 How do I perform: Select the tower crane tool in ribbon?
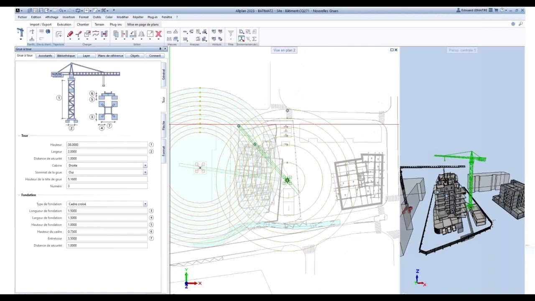[20, 32]
